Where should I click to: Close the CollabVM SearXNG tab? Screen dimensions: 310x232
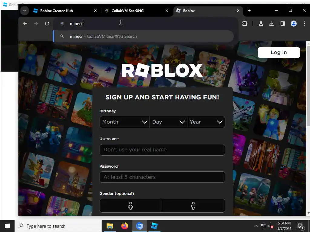pyautogui.click(x=167, y=11)
